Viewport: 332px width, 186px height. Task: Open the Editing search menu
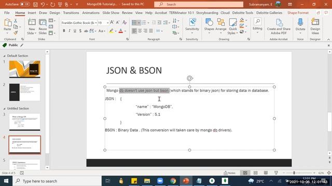click(x=257, y=26)
